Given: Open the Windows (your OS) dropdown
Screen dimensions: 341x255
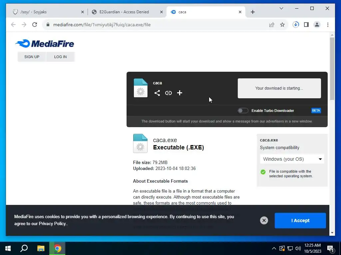Looking at the screenshot, I should [x=292, y=159].
